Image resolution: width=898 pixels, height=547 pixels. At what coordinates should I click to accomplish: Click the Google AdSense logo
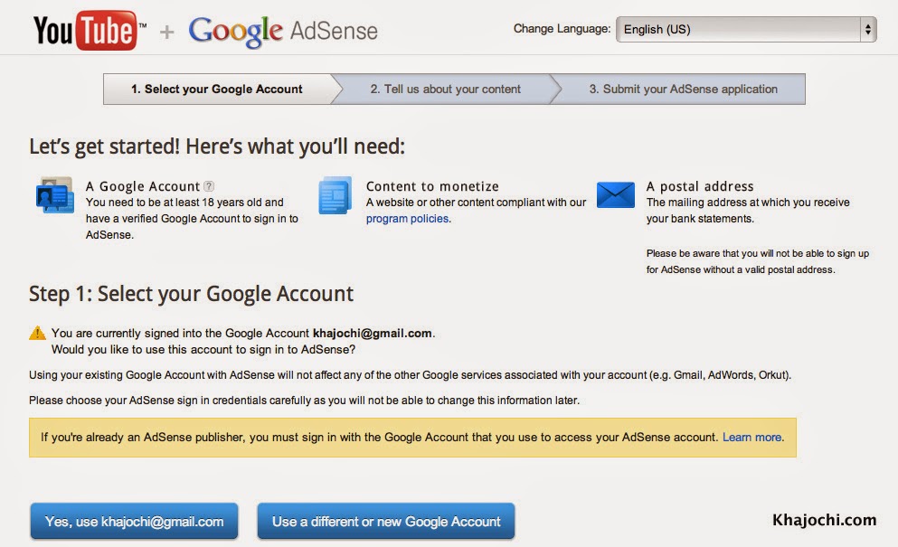click(x=283, y=32)
